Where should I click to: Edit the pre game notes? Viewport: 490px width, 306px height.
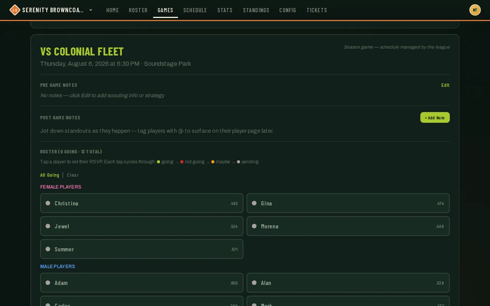coord(445,85)
